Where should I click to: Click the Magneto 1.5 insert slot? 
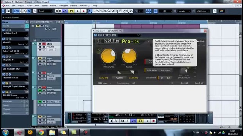tap(15, 60)
